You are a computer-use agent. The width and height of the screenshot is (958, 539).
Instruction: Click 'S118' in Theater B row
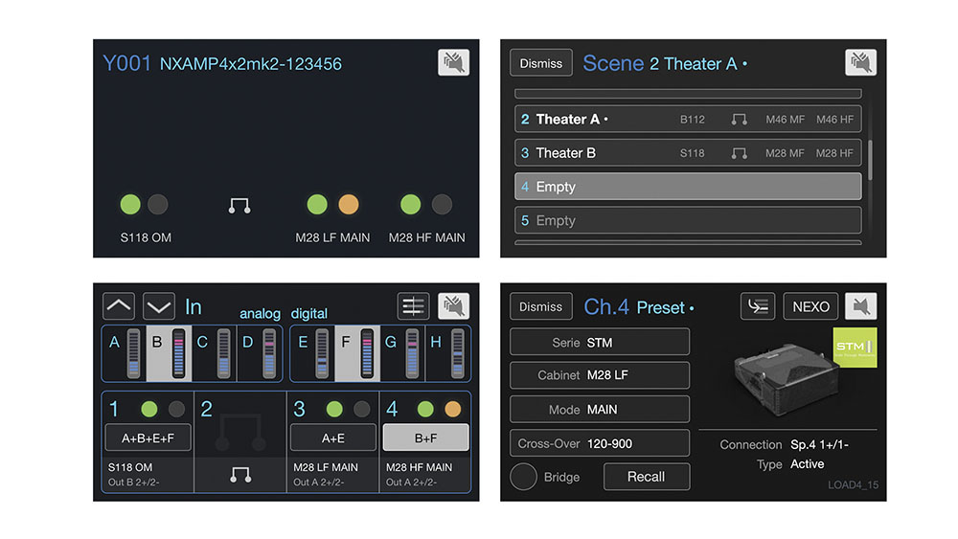click(x=693, y=153)
